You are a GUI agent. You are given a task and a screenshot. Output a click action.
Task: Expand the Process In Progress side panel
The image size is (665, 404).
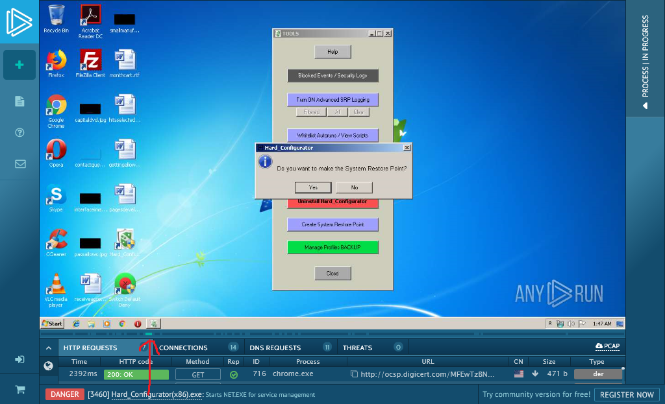pyautogui.click(x=645, y=58)
